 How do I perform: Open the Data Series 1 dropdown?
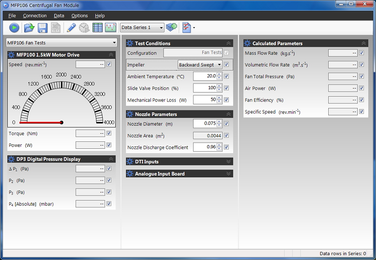(x=142, y=28)
